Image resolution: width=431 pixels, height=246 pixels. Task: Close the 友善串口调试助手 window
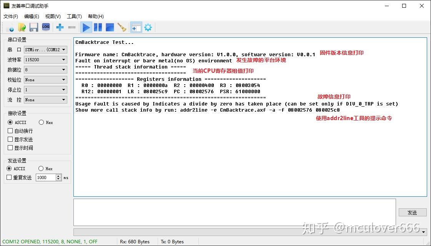click(x=422, y=6)
